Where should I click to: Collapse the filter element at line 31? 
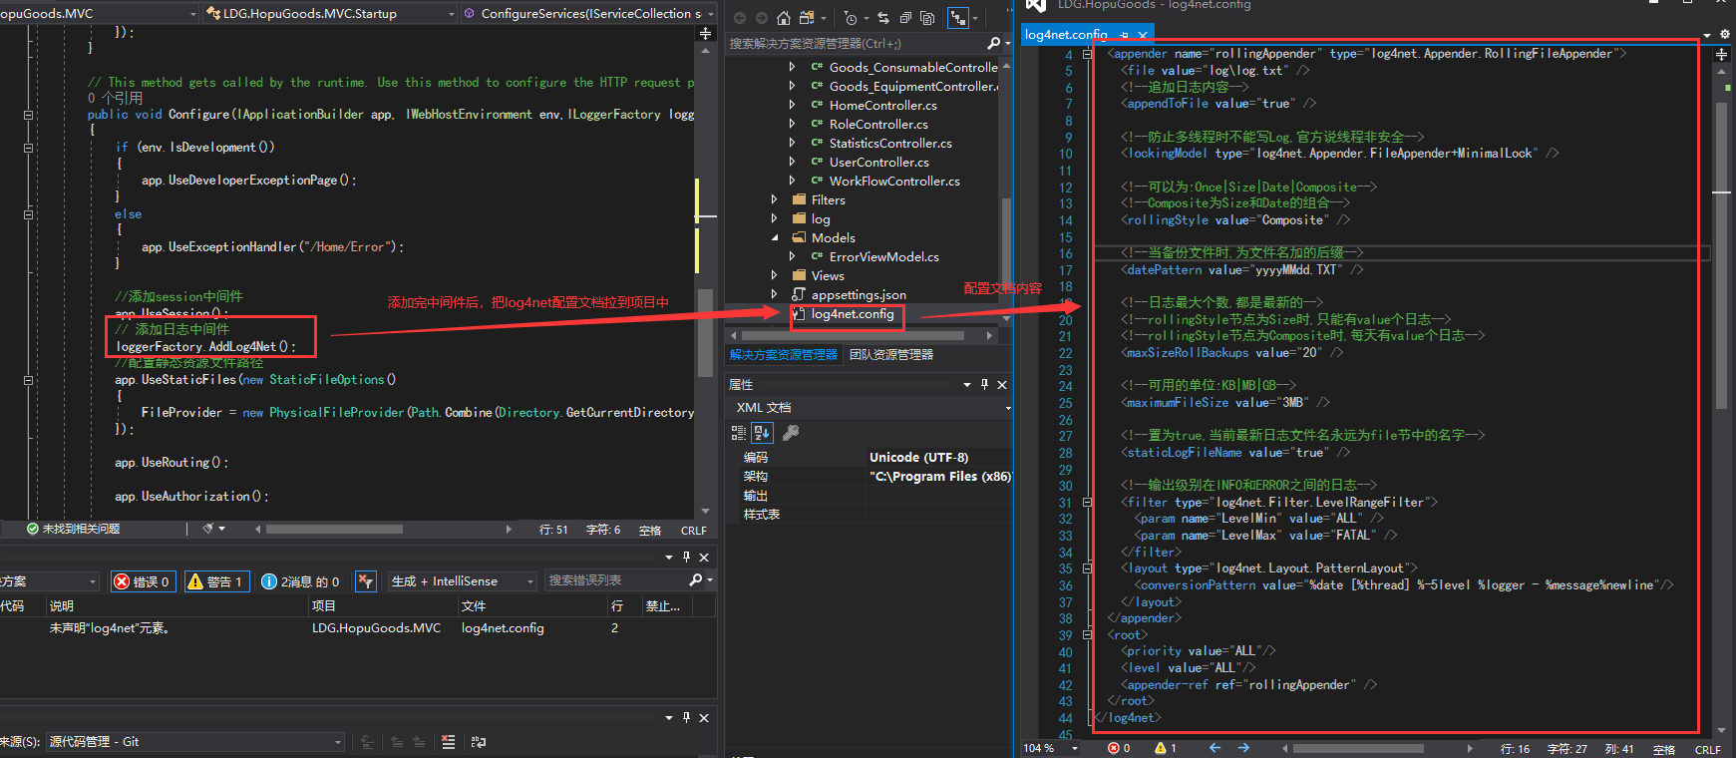[1087, 503]
